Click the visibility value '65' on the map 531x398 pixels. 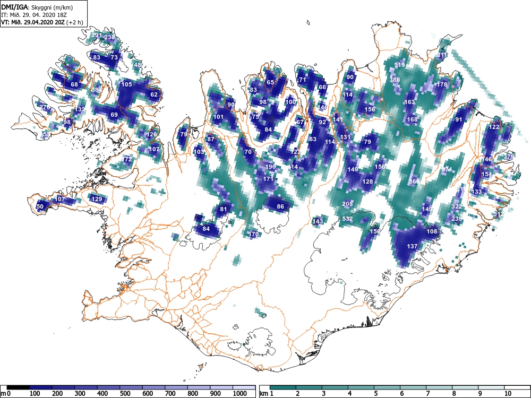tap(270, 82)
